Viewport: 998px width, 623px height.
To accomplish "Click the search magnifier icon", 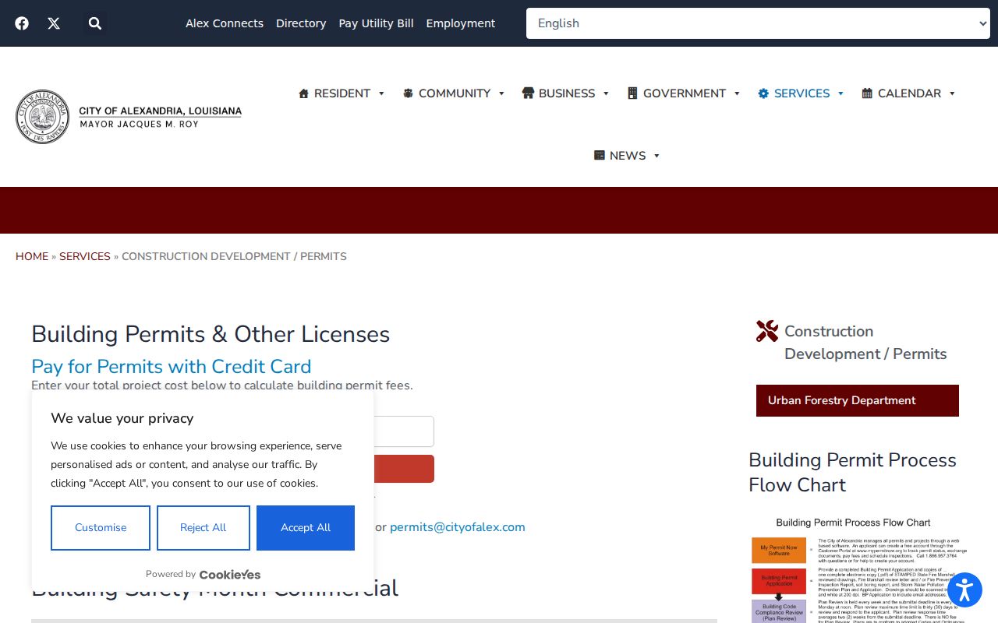I will pyautogui.click(x=95, y=23).
